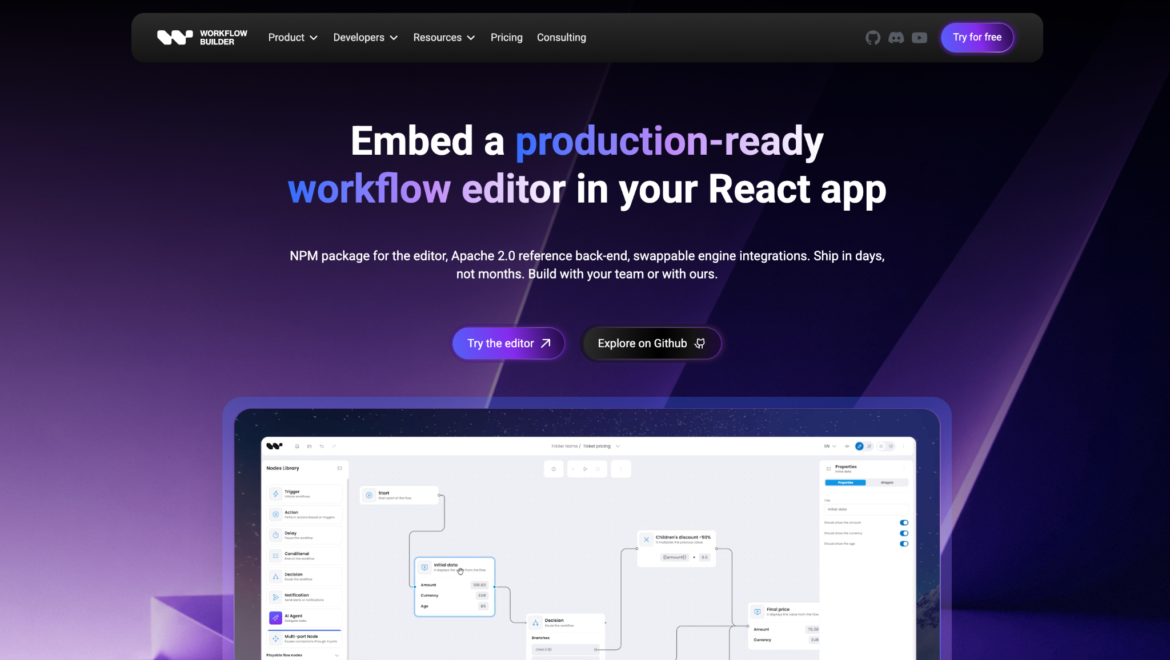Select the AI Agent node icon

coord(275,618)
